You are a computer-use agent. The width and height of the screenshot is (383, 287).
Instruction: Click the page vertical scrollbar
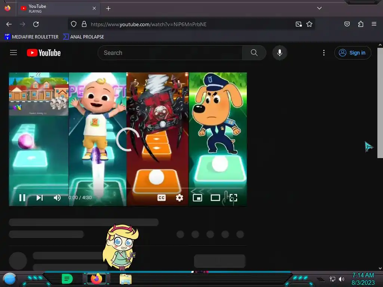pyautogui.click(x=380, y=102)
